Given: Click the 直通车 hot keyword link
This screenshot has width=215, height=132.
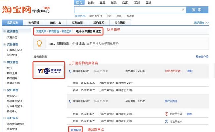Looking at the screenshot, I should point(130,16).
